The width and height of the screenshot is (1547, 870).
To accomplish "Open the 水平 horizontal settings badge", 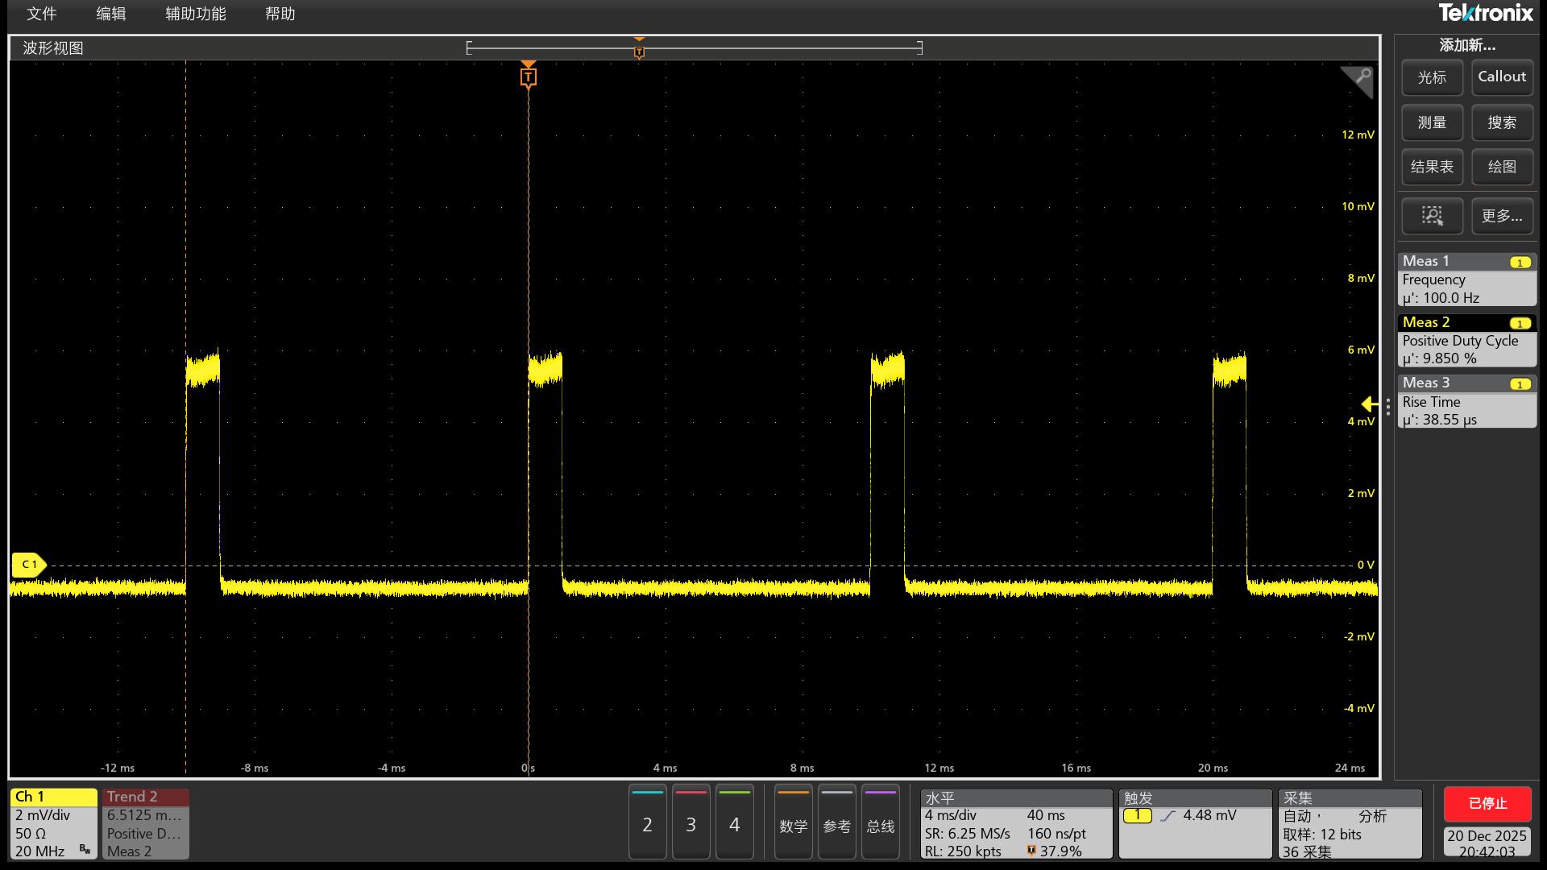I will [x=1015, y=823].
